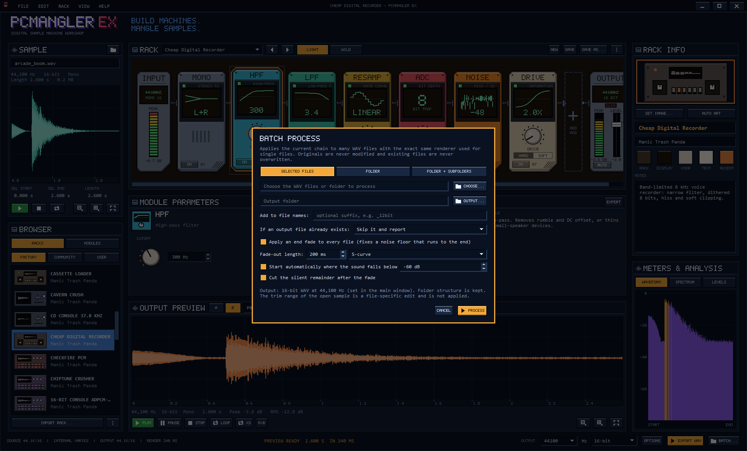Cancel the Batch Process dialog
747x451 pixels.
click(444, 311)
